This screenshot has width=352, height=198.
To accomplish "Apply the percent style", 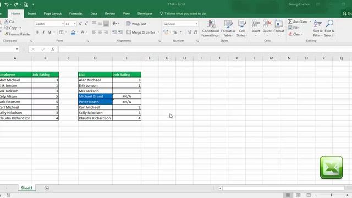I will [x=175, y=32].
